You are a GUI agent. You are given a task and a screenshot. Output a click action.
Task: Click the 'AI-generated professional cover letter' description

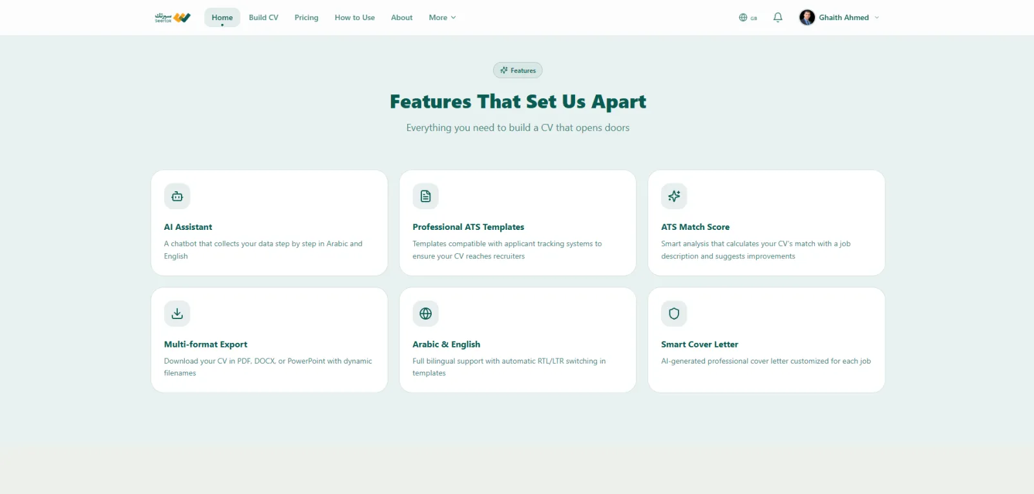point(766,361)
